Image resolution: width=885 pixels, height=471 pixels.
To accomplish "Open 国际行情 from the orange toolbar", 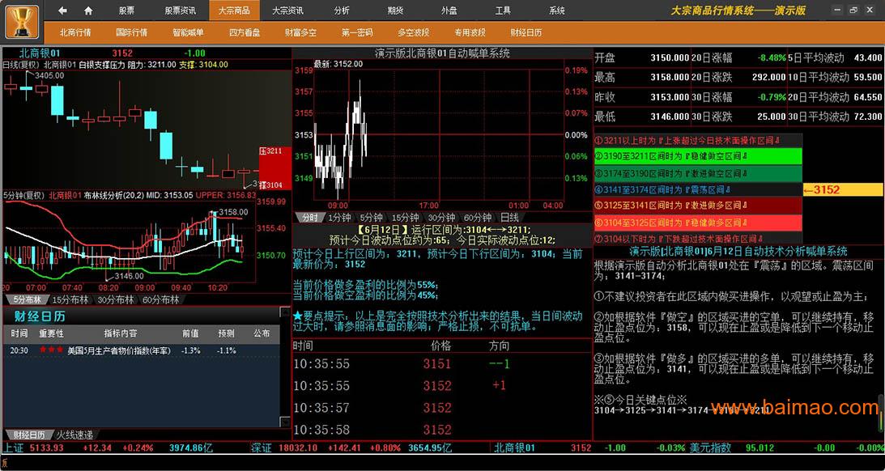I will click(131, 32).
